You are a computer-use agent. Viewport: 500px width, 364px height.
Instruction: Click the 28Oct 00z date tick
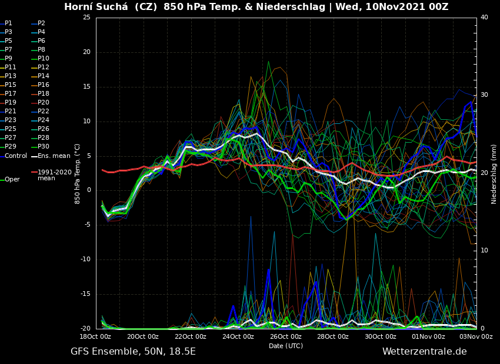pyautogui.click(x=333, y=336)
